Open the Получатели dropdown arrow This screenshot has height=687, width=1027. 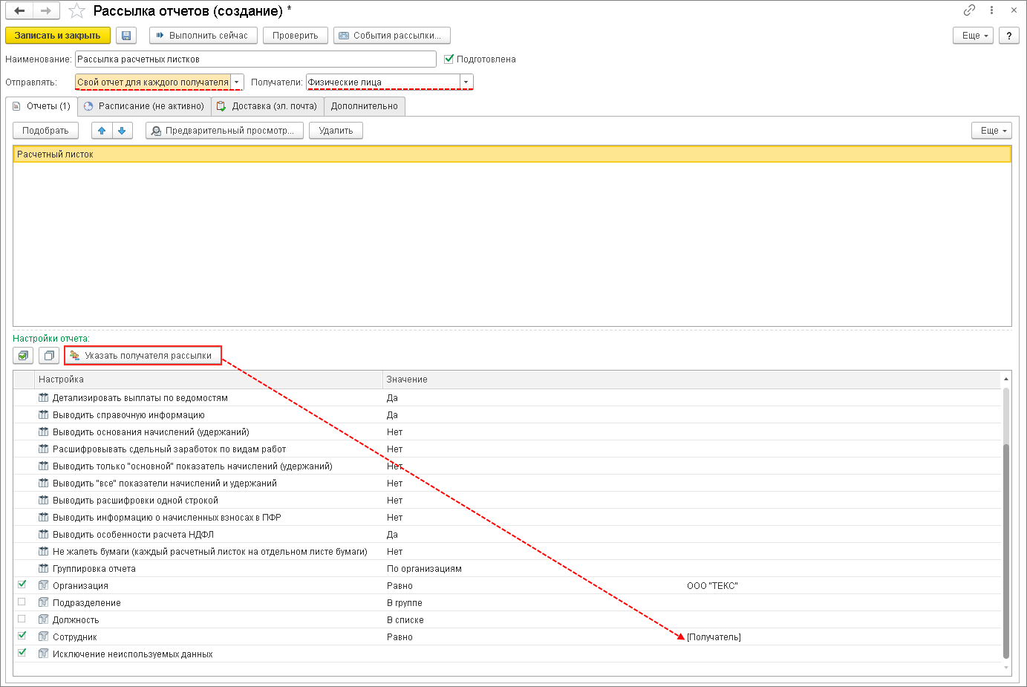[x=466, y=82]
